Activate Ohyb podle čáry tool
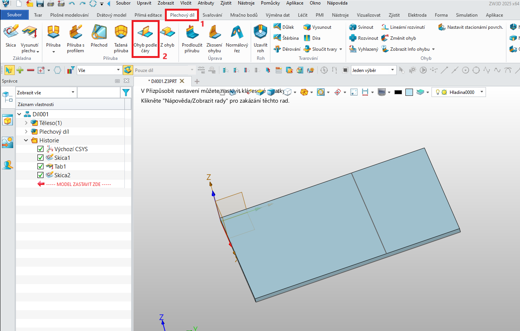This screenshot has width=520, height=331. (145, 39)
